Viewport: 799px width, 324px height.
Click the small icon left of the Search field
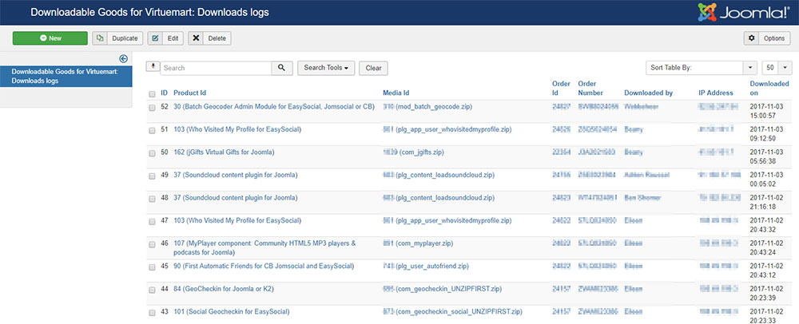tap(153, 66)
